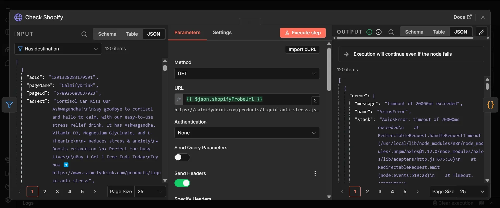Click the filter node icon on left edge
500x208 pixels.
[x=9, y=105]
